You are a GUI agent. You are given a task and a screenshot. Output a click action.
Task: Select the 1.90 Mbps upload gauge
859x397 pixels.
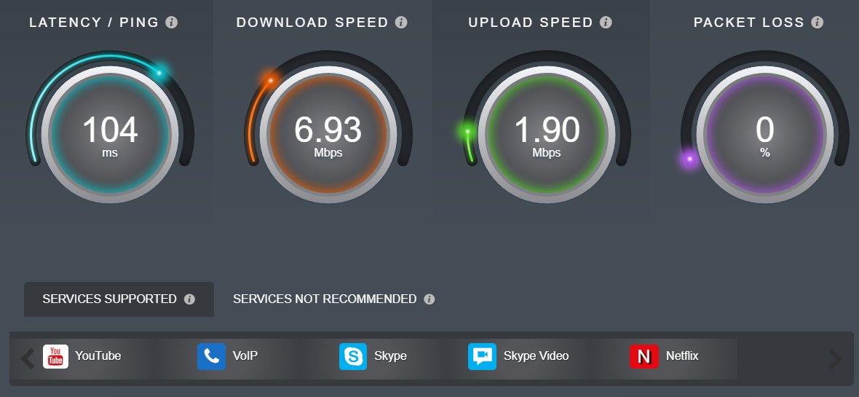tap(546, 134)
